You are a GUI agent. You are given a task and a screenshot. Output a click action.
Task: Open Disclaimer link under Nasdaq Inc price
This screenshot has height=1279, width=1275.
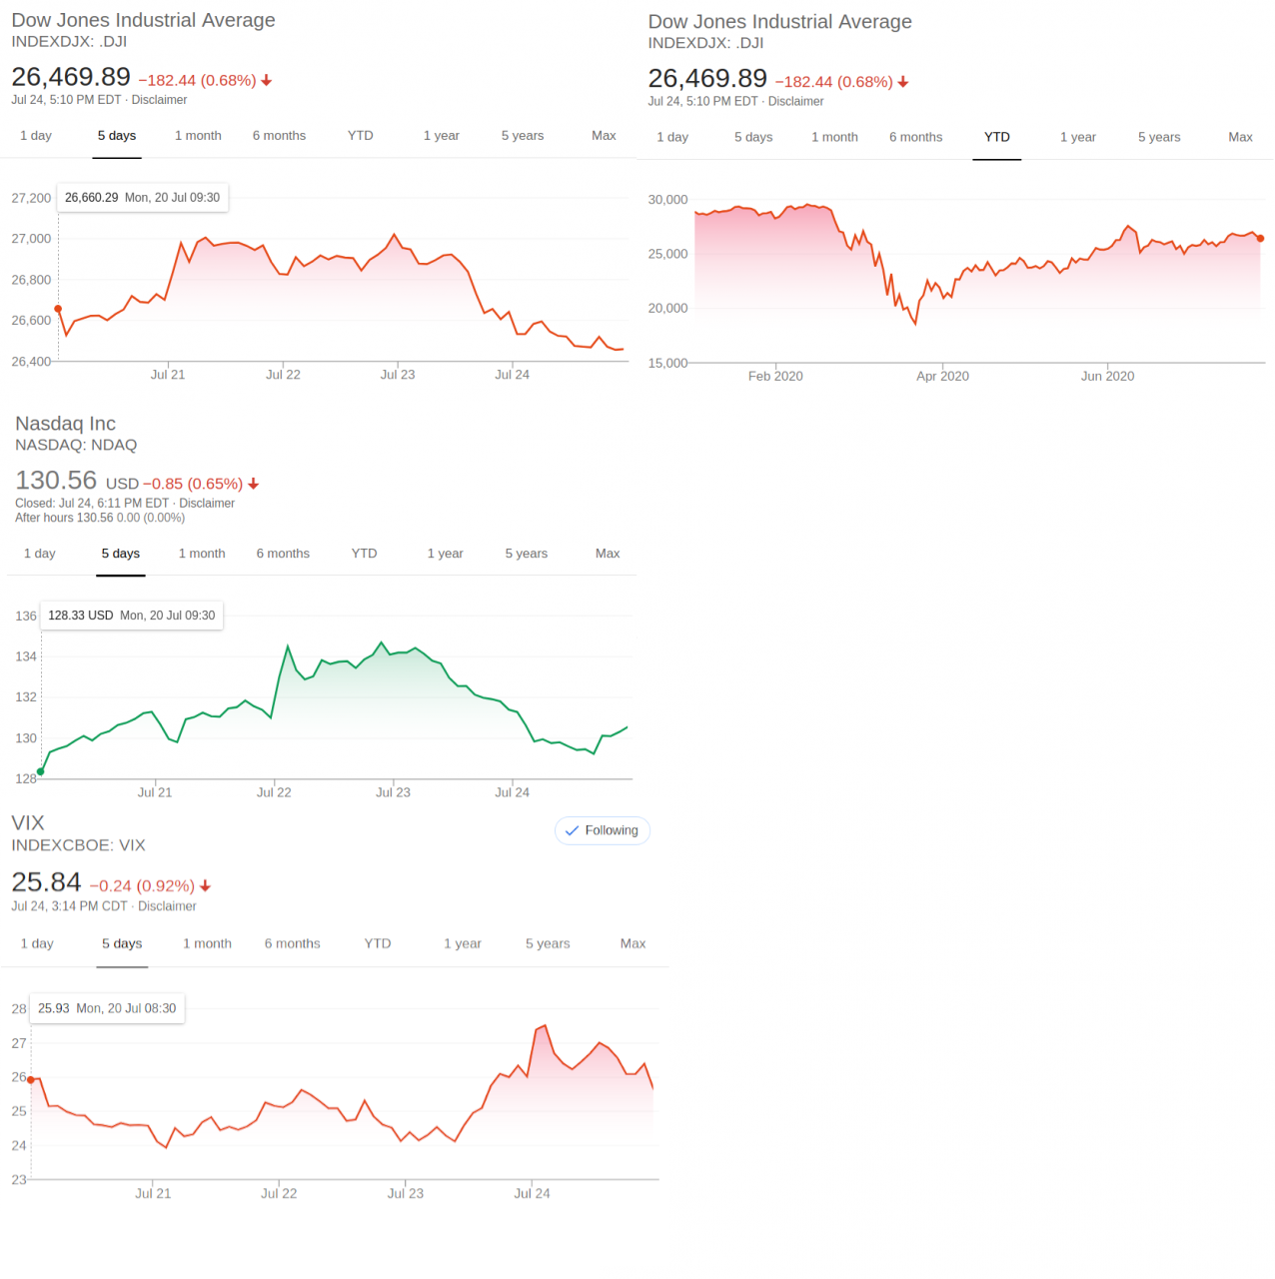point(207,504)
